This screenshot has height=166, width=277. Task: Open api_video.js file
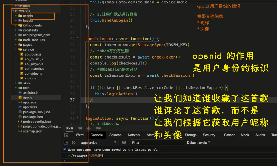click(33, 73)
